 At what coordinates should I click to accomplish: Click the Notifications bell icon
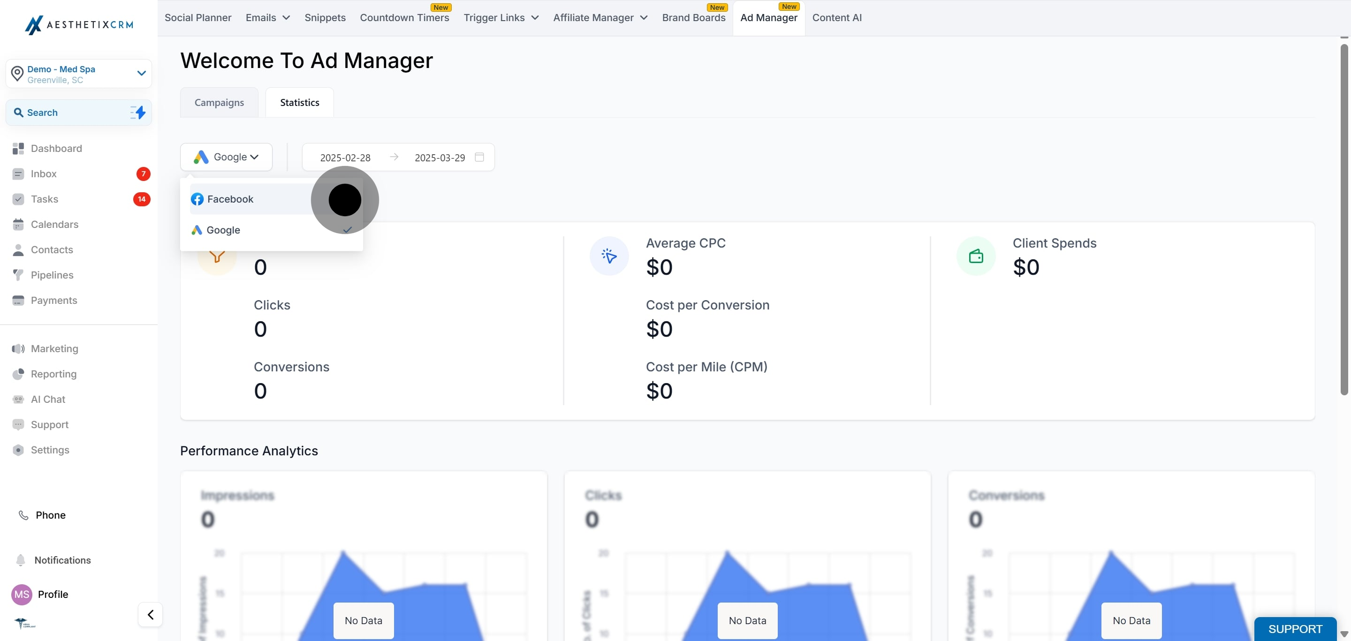click(21, 560)
